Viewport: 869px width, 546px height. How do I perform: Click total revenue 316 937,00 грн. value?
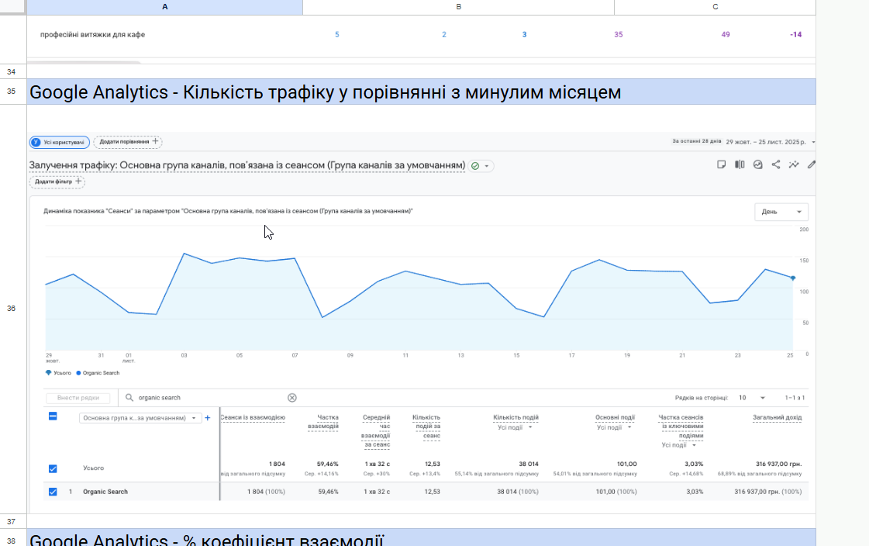pos(778,464)
